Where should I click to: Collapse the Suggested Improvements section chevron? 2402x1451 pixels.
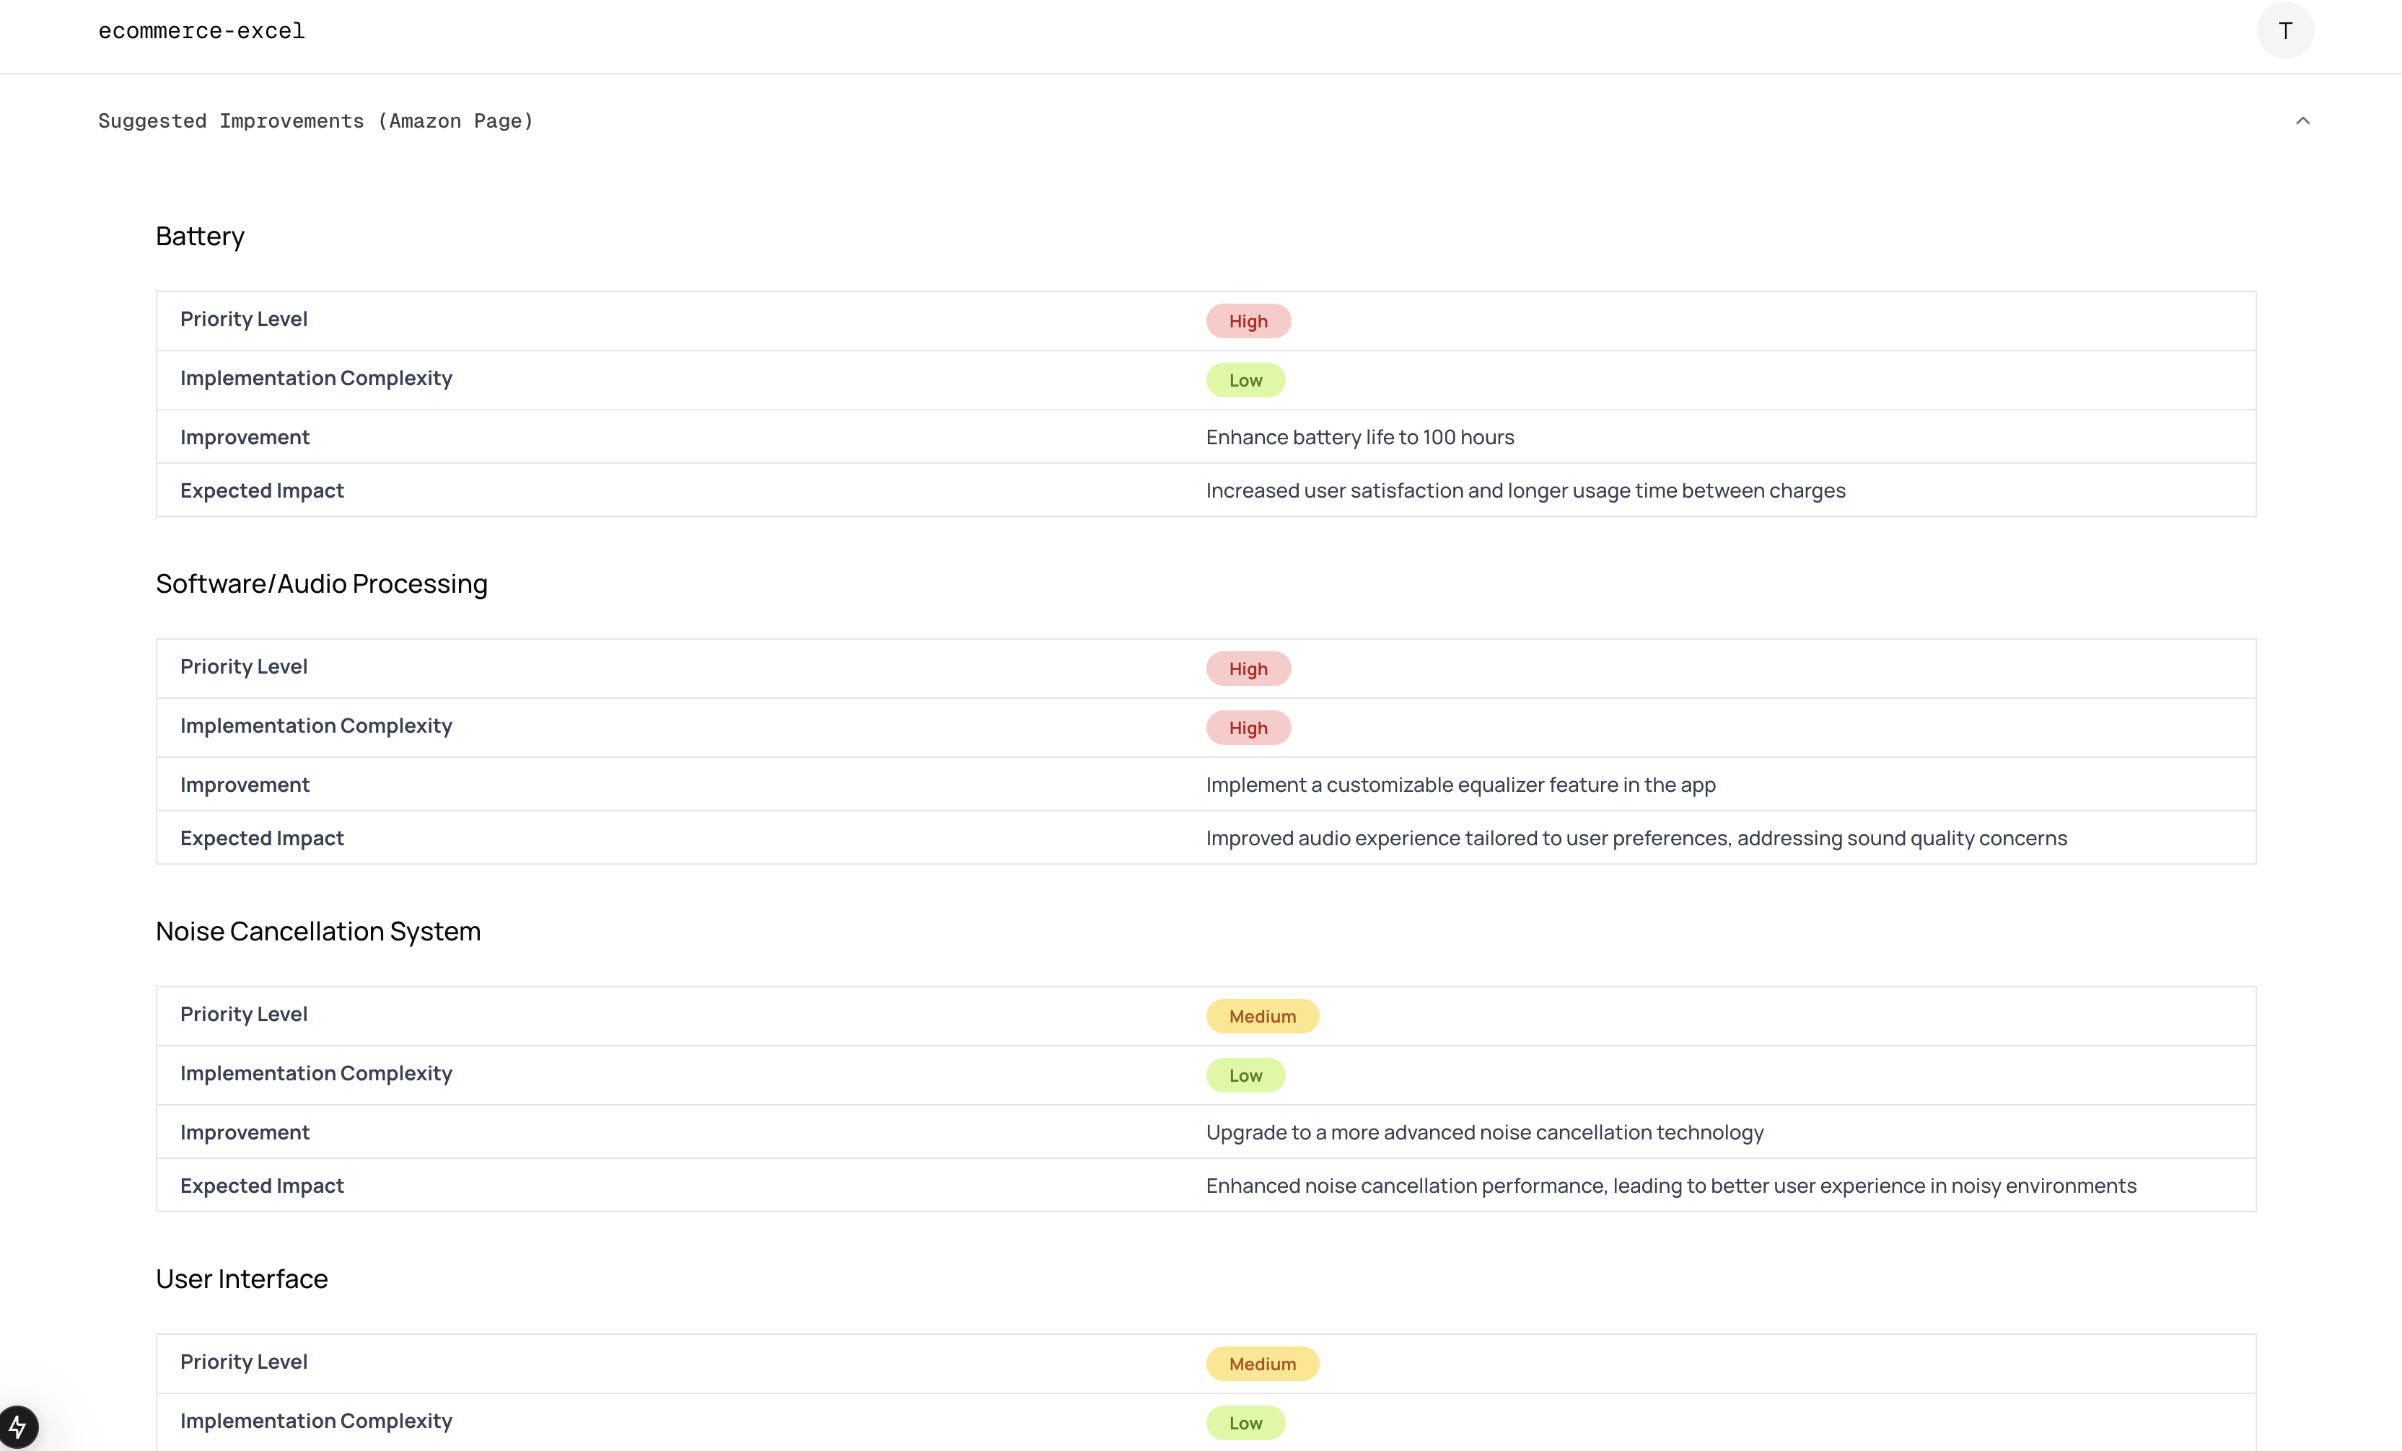(x=2302, y=121)
